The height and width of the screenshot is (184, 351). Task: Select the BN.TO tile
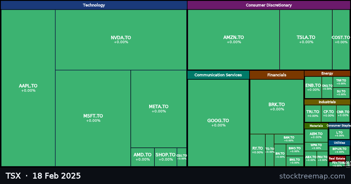coord(280,155)
